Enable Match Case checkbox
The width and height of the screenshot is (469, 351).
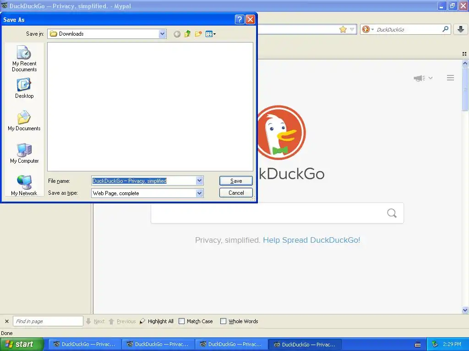(181, 321)
